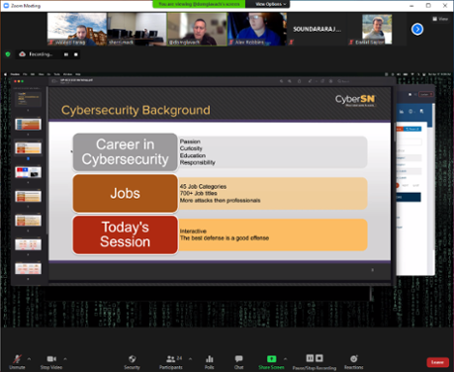Click the Zoom Meeting title icon
Screen dimensions: 454x372
coord(6,6)
